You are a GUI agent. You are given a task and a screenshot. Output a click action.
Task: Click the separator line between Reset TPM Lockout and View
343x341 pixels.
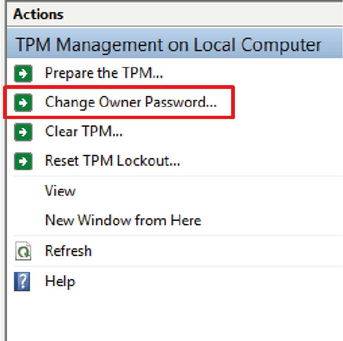click(x=177, y=176)
